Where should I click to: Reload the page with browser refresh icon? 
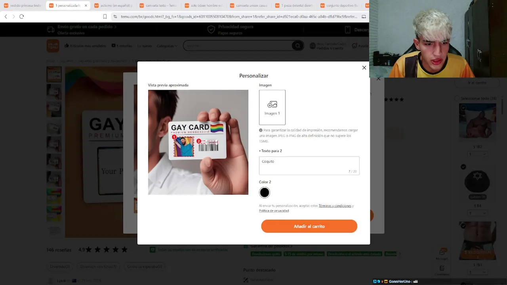tap(21, 16)
